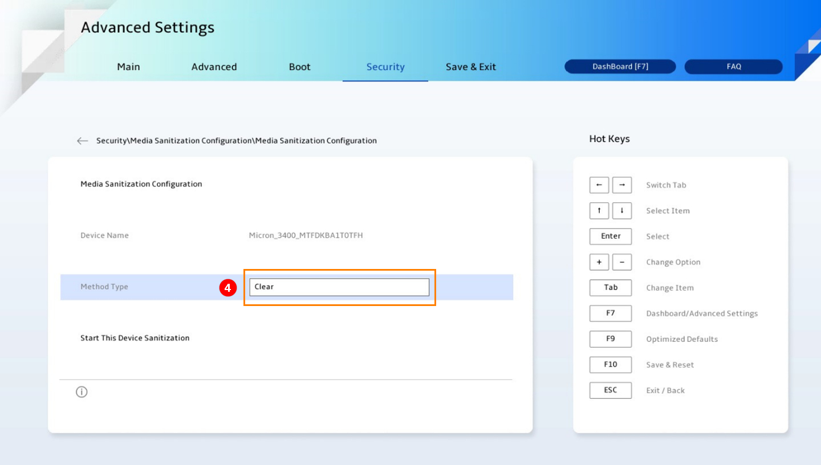Click the Enter key in Hot Keys
821x465 pixels.
(610, 236)
